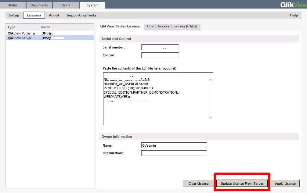Click Update License From Server button
The height and width of the screenshot is (193, 307).
click(242, 184)
